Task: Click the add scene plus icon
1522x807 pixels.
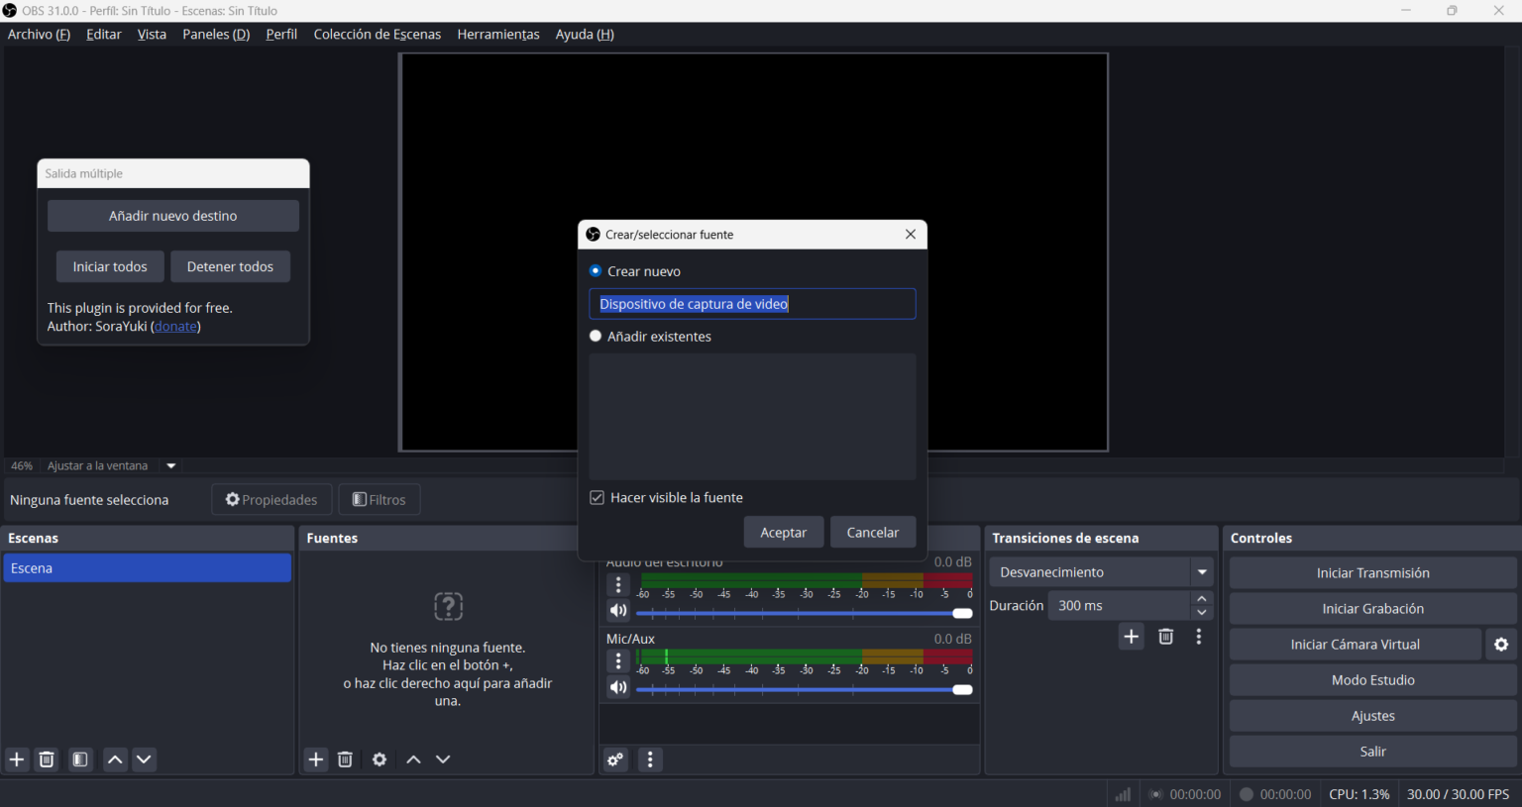Action: coord(17,759)
